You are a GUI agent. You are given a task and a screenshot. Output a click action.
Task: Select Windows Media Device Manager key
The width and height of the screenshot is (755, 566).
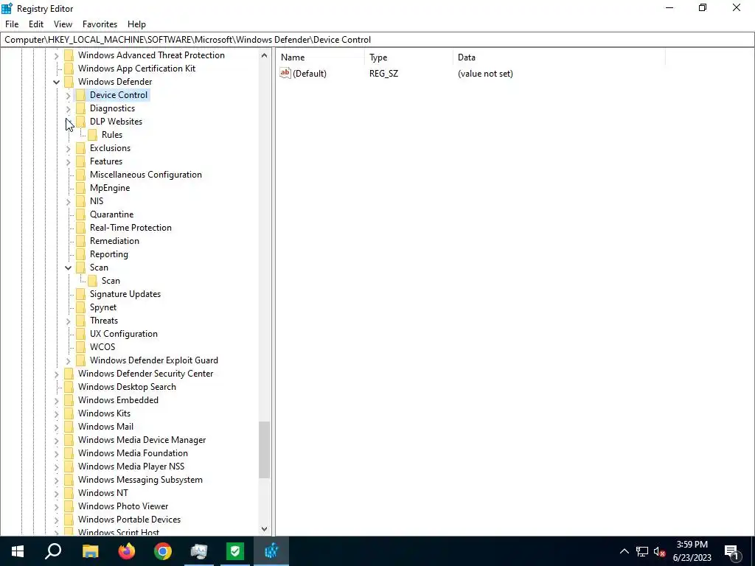click(x=142, y=440)
